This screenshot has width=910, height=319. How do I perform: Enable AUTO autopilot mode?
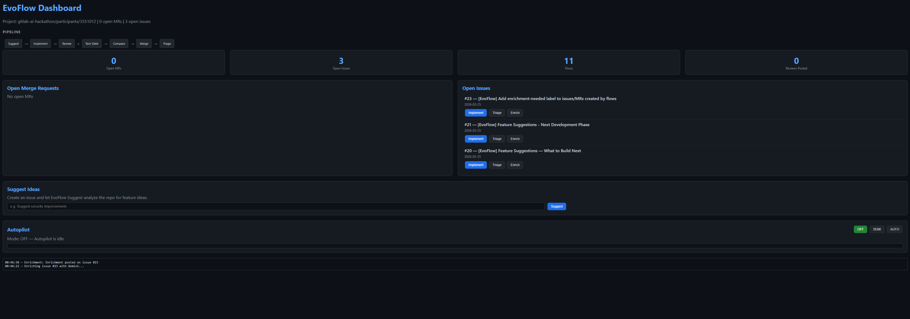click(895, 229)
